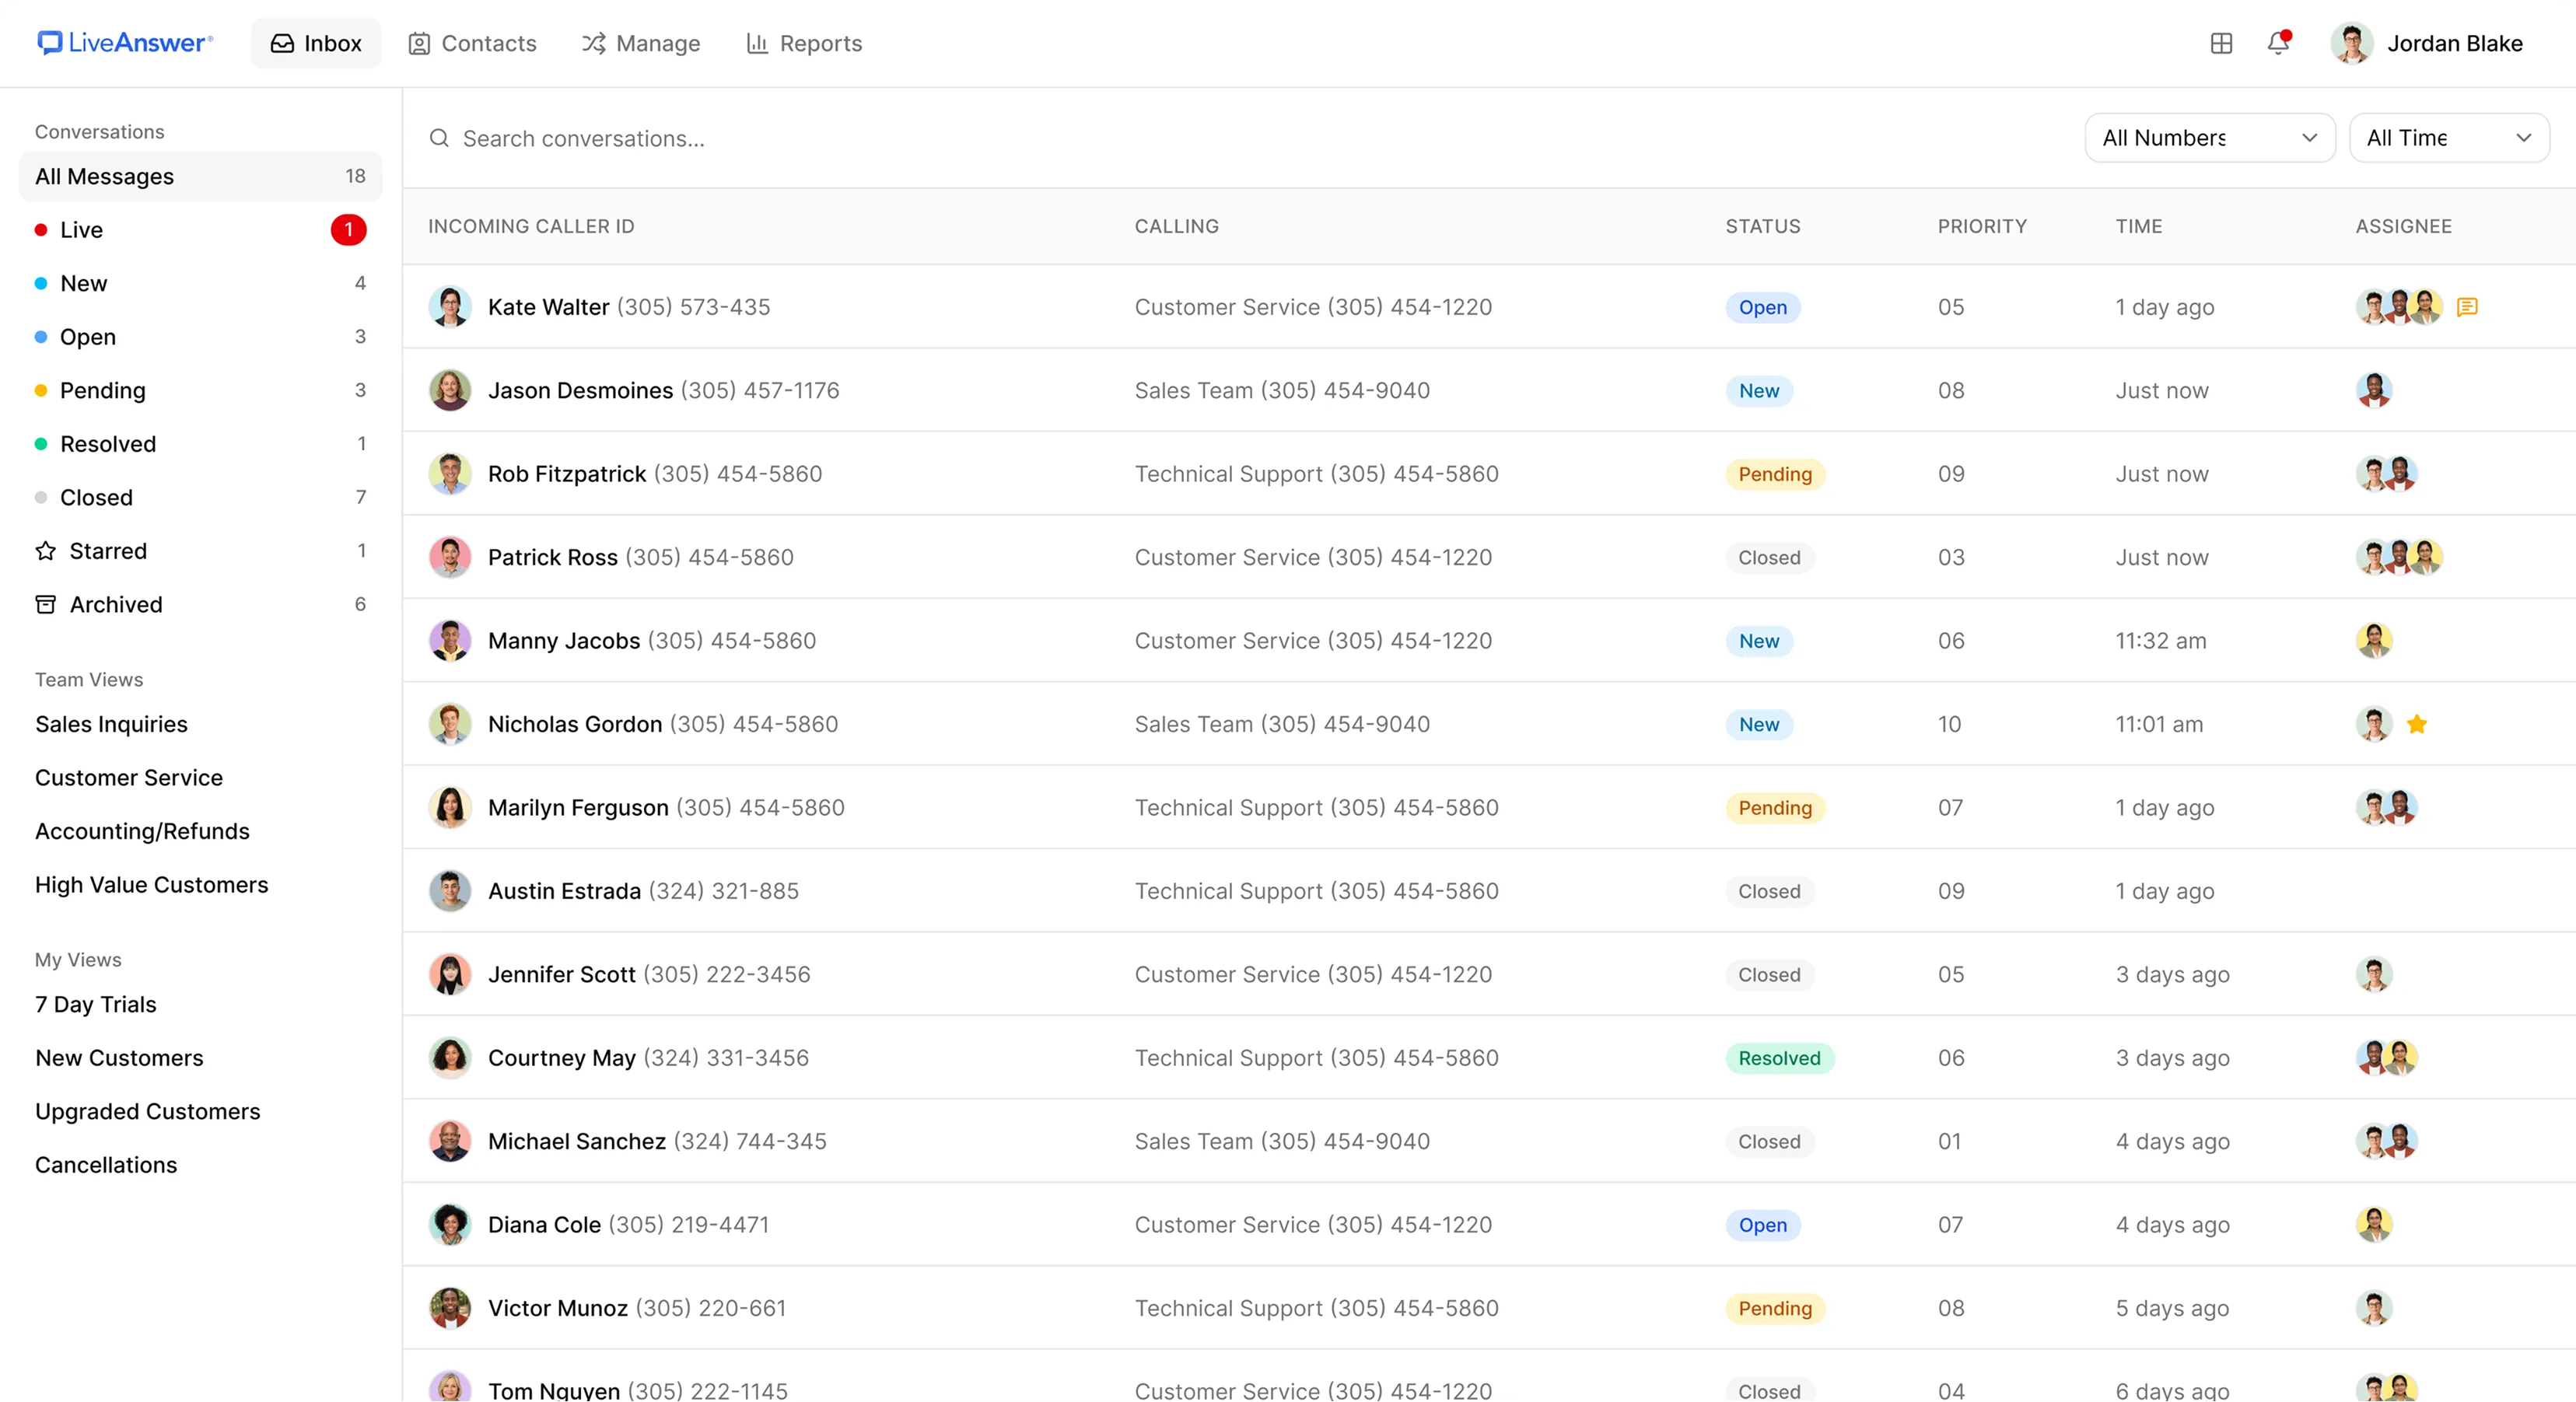Click Jason Desmoines' caller avatar
Image resolution: width=2576 pixels, height=1402 pixels.
point(450,390)
